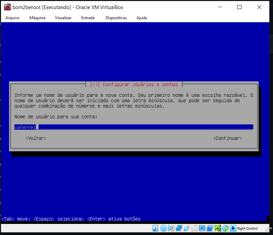This screenshot has height=235, width=273.
Task: Open the Máquina menu
Action: pos(38,18)
